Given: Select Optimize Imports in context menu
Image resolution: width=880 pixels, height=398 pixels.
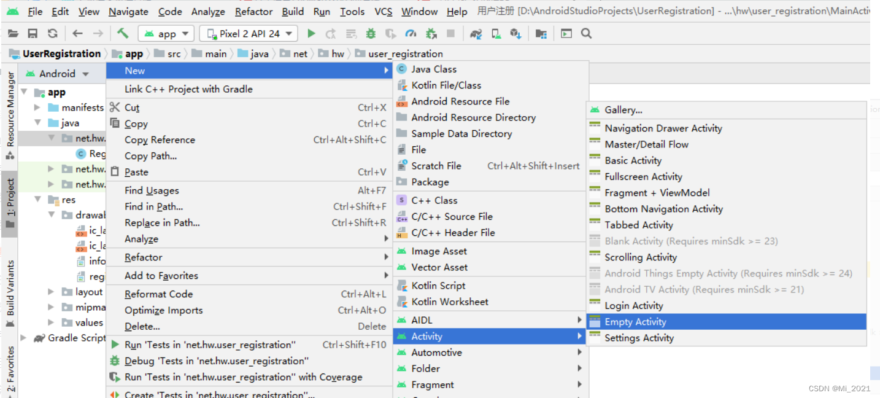Looking at the screenshot, I should point(249,310).
